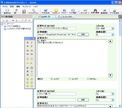The height and width of the screenshot is (108, 122).
Task: Insert H6 heading from メニュー palette
Action: tap(31, 54)
